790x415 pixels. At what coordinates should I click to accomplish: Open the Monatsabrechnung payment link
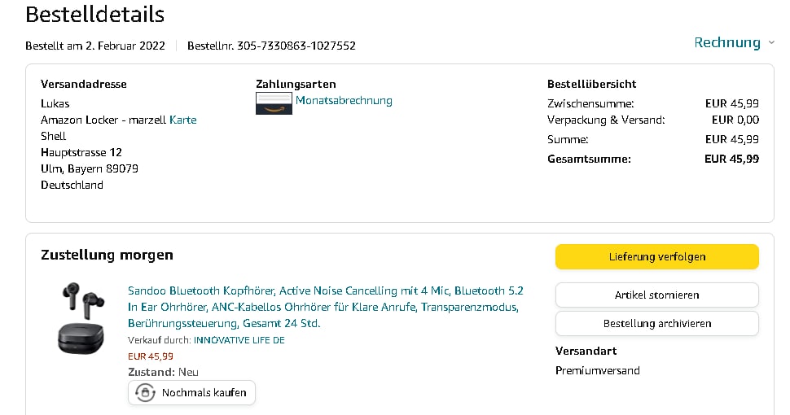pyautogui.click(x=344, y=101)
